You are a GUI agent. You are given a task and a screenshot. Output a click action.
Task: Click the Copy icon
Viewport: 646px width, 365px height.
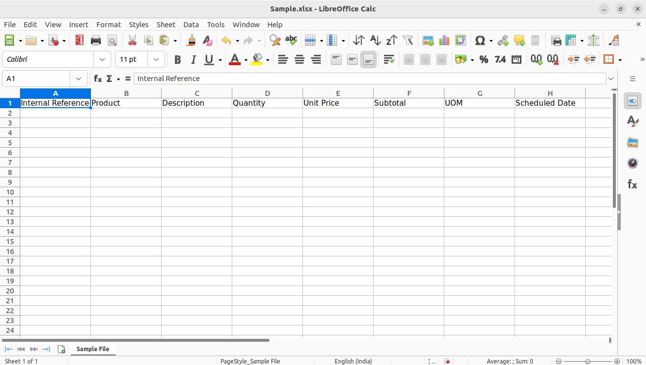(148, 41)
